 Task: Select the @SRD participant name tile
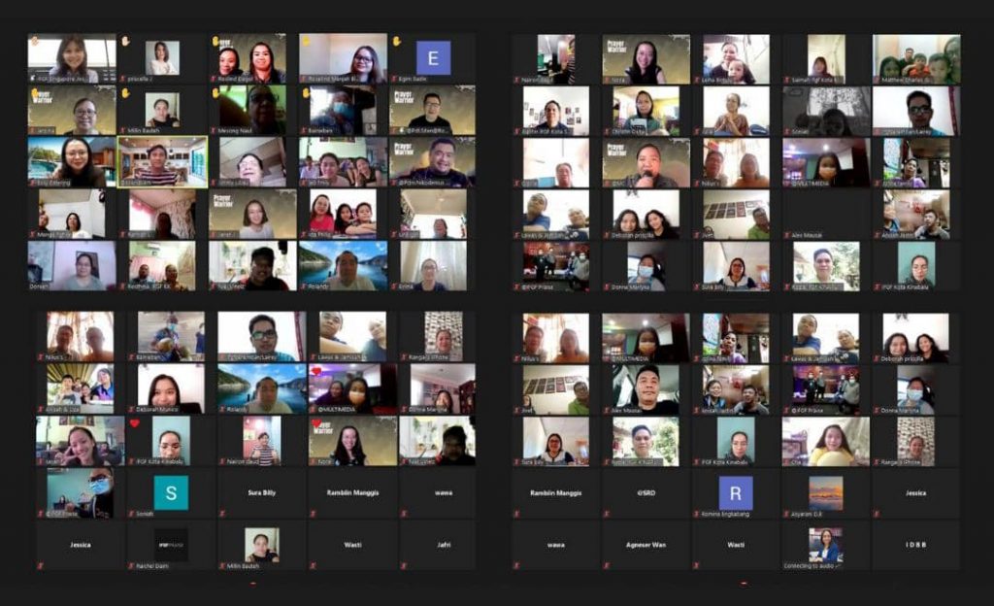click(645, 492)
